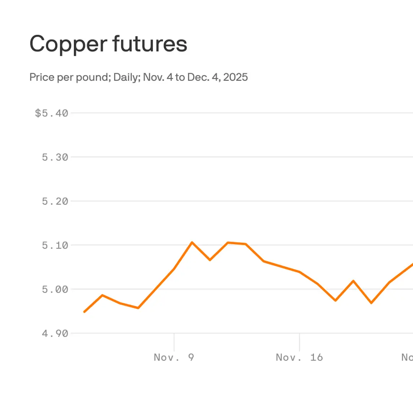Click the 5.30 y-axis label
Screen dimensions: 413x413
(55, 157)
